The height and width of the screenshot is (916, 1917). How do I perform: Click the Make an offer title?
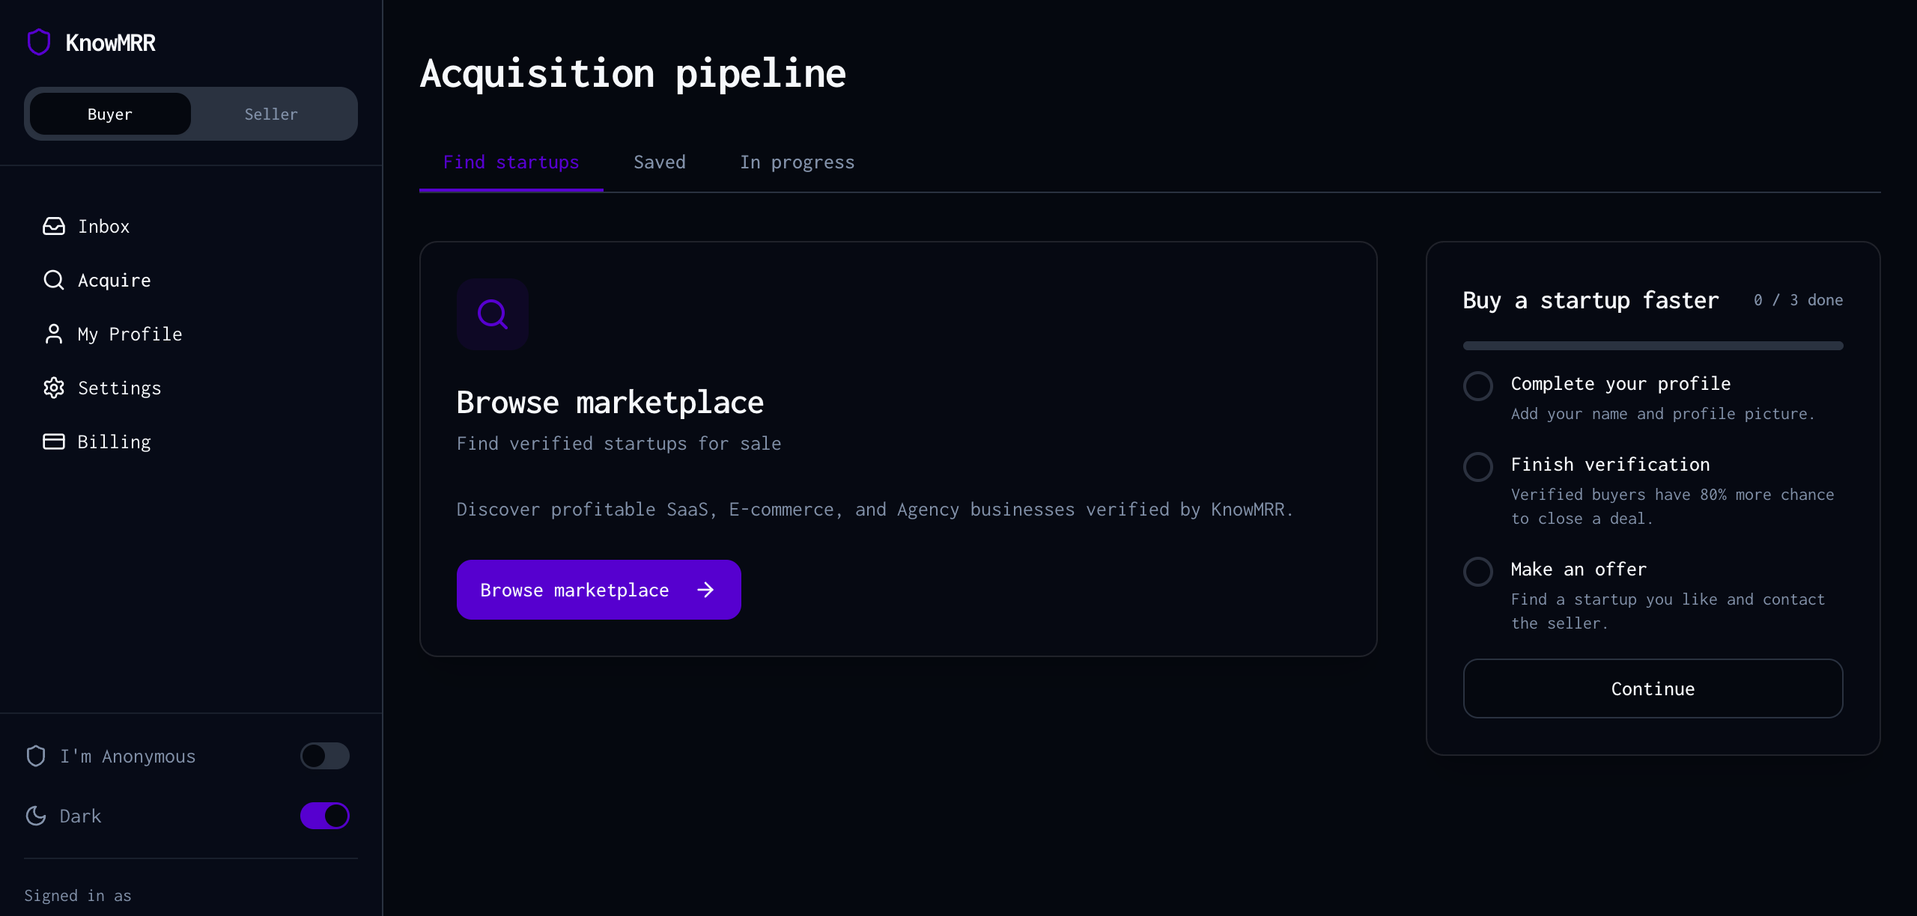pyautogui.click(x=1579, y=570)
